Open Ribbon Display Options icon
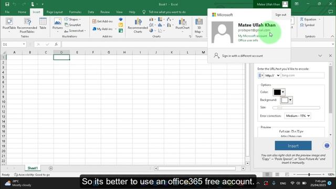 [296, 4]
